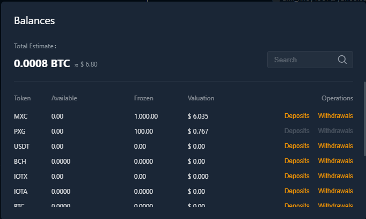Screen dimensions: 366x219
Task: Click the Frozen column header
Action: [x=144, y=98]
